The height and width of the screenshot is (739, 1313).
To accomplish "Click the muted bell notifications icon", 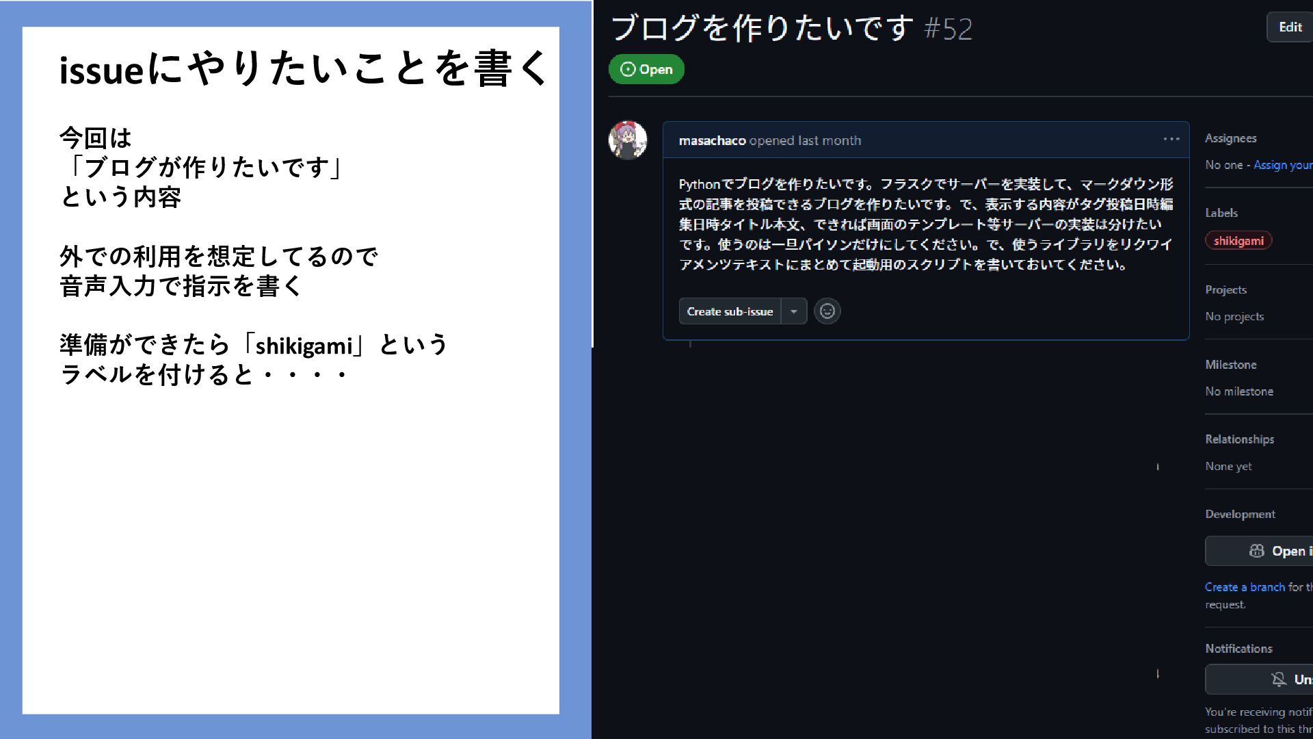I will [1279, 679].
